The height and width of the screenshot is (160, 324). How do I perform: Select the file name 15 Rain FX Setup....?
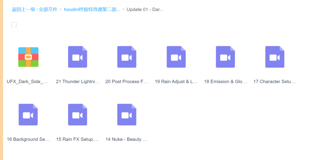point(78,140)
